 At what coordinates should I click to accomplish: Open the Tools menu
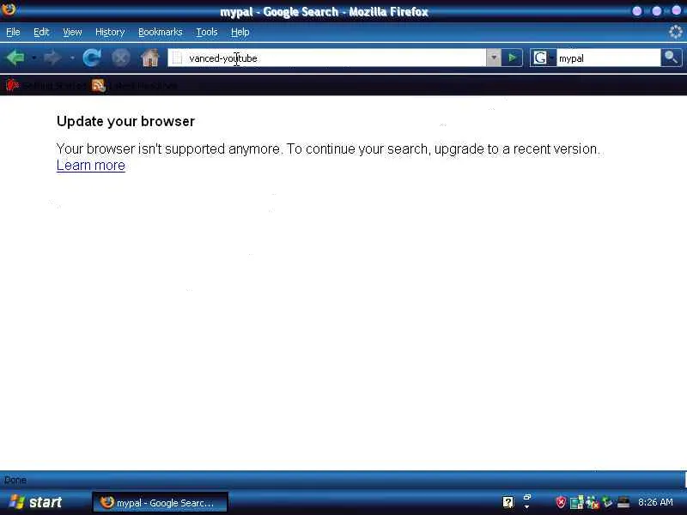point(207,32)
